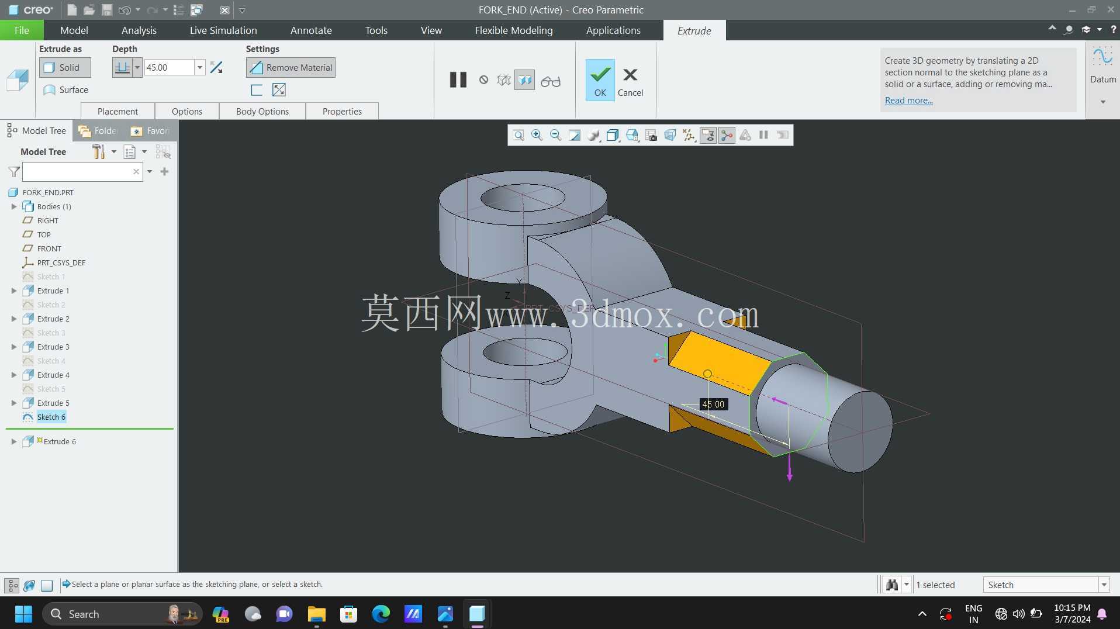
Task: Cancel the extrude feature
Action: point(630,81)
